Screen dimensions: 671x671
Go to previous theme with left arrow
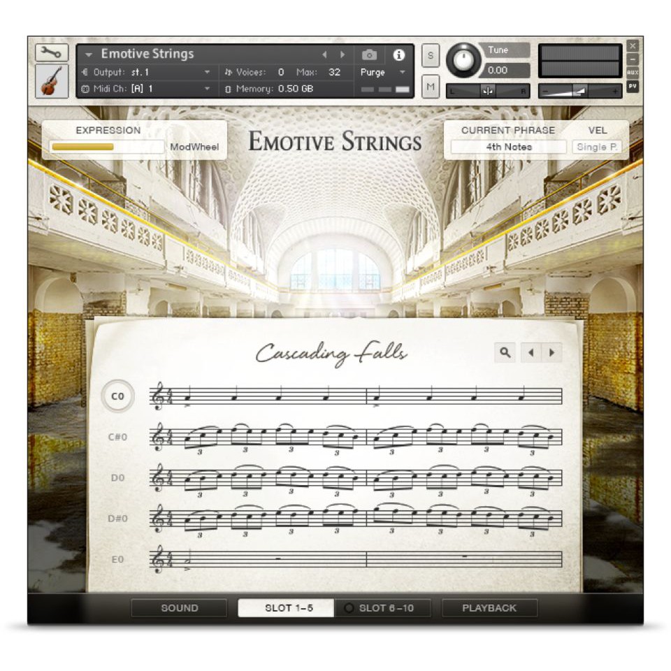531,352
